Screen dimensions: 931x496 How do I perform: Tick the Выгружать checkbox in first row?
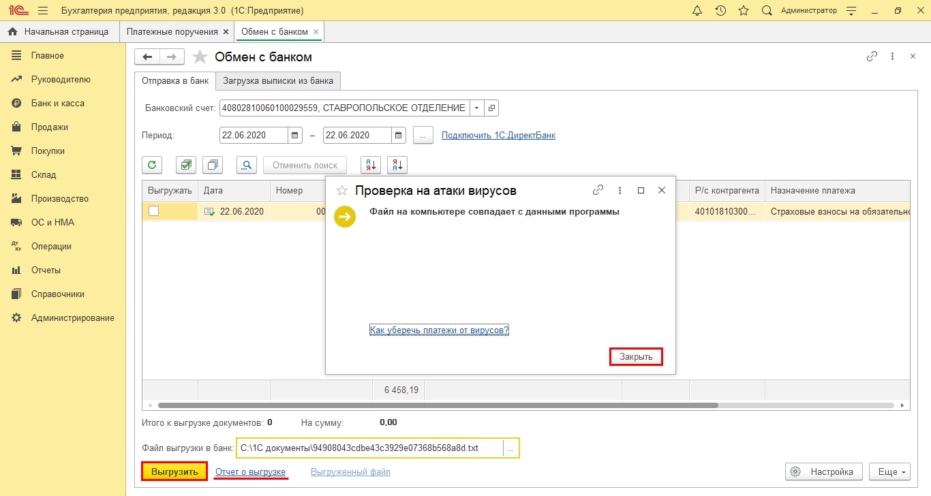[x=154, y=211]
